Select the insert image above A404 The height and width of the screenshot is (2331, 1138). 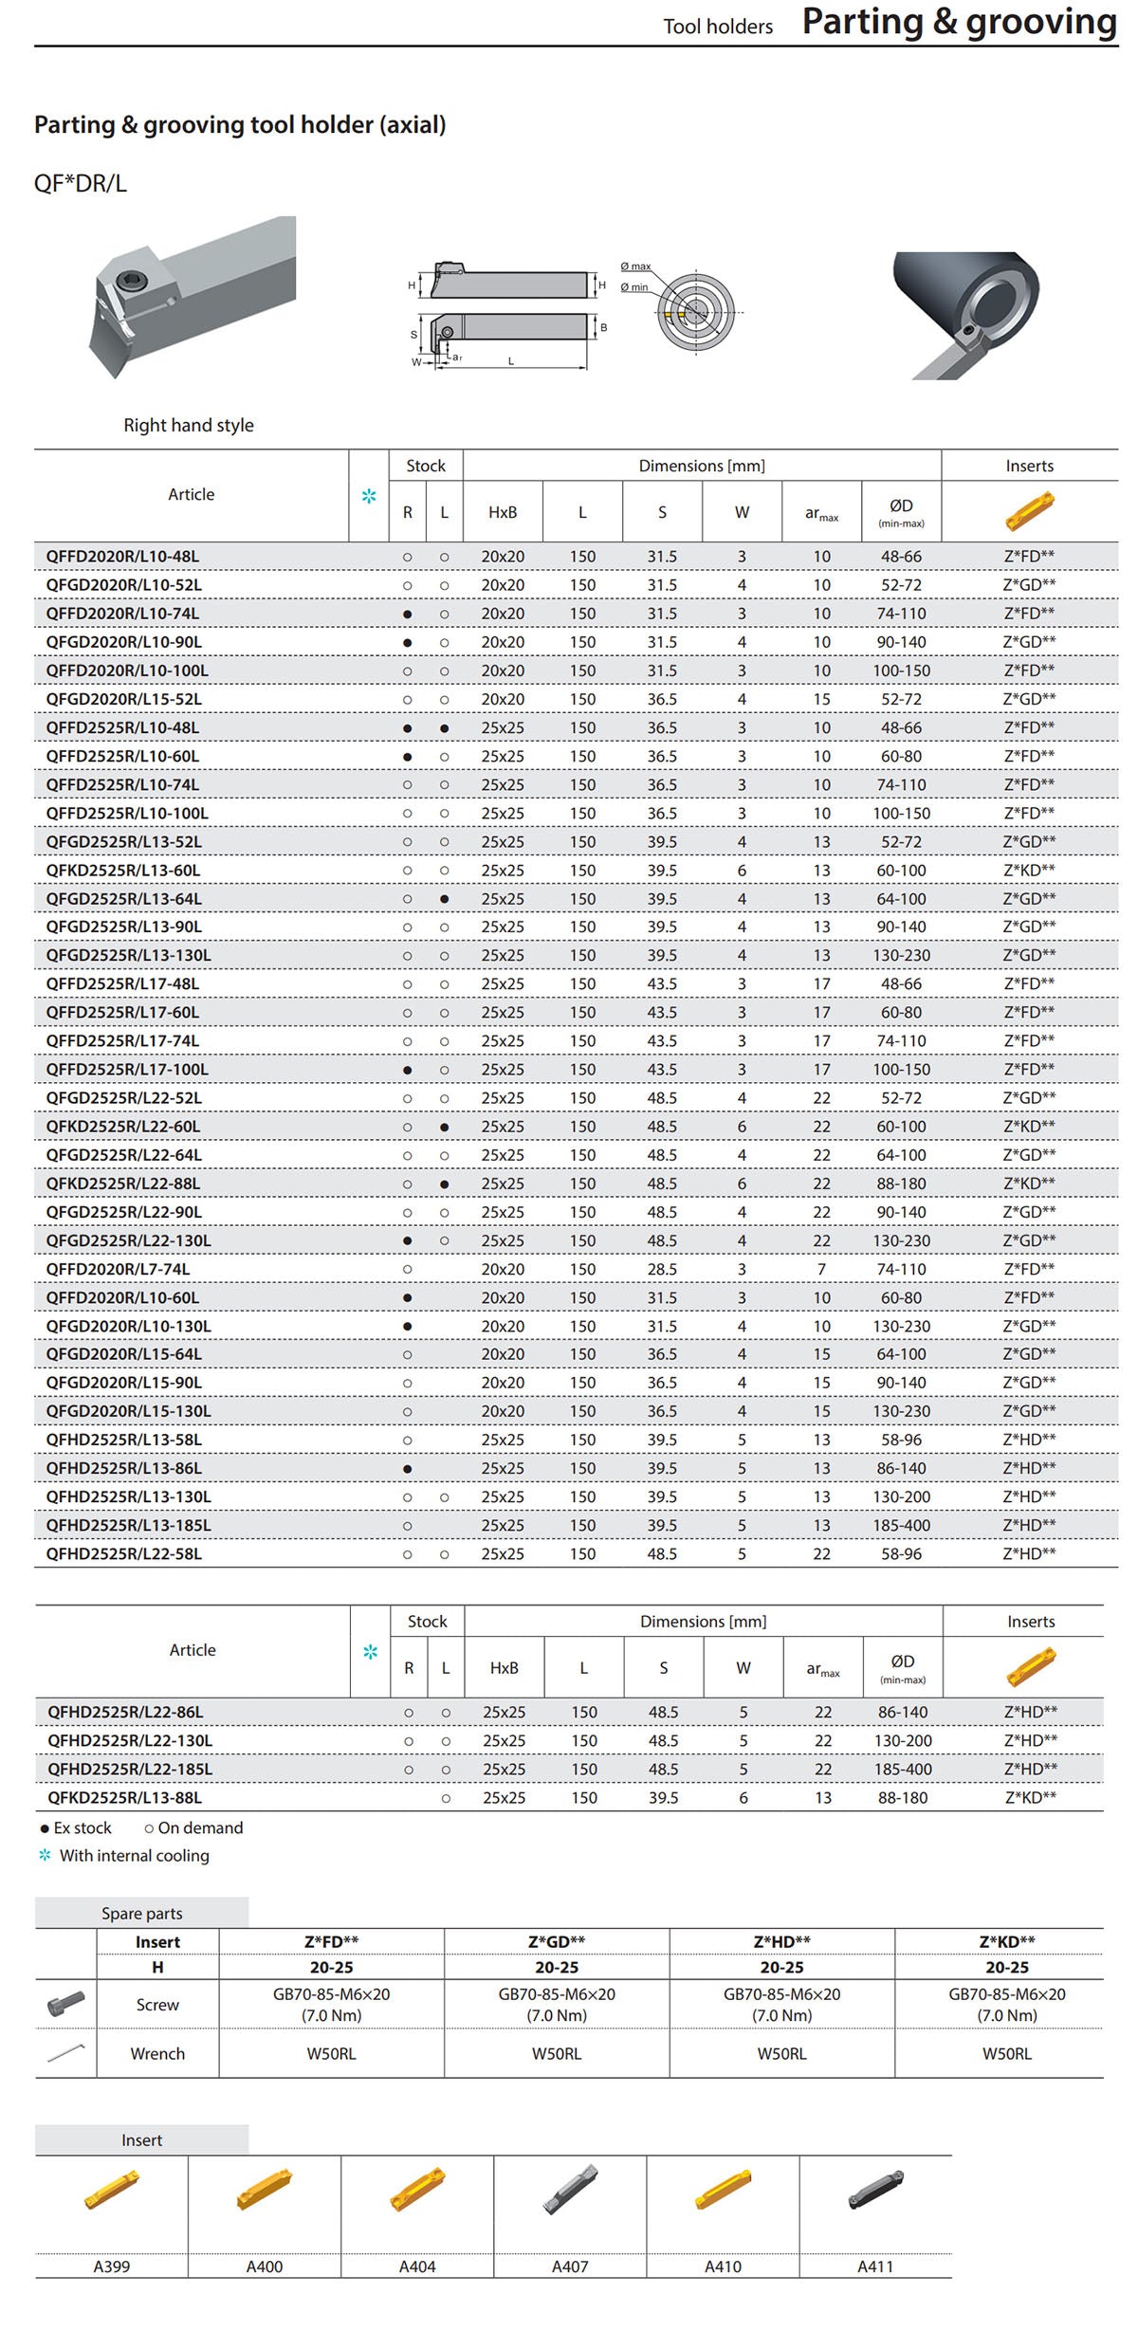pyautogui.click(x=417, y=2191)
